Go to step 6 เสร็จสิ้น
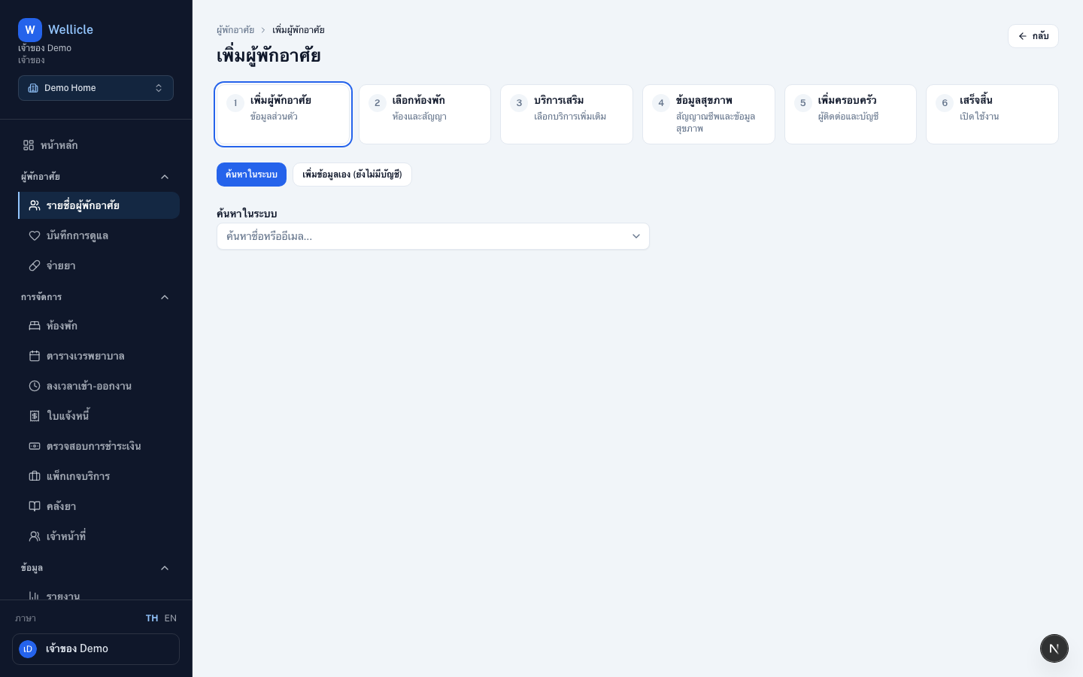 point(992,114)
